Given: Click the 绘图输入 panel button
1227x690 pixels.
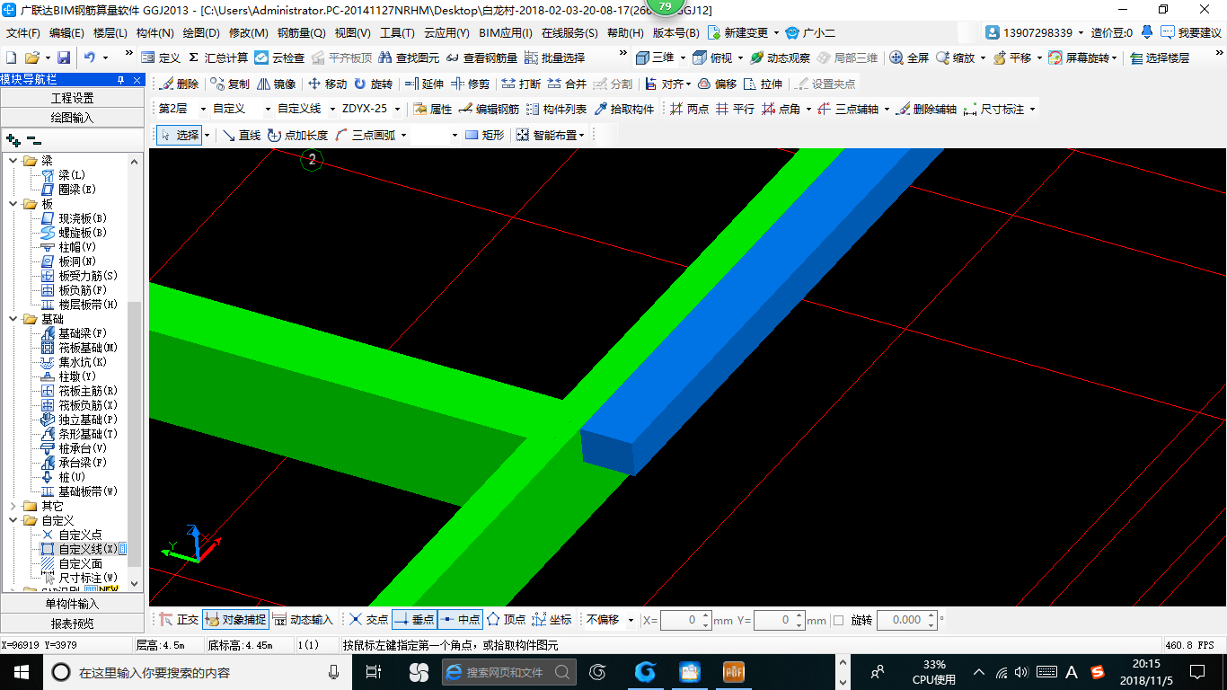Looking at the screenshot, I should 72,118.
